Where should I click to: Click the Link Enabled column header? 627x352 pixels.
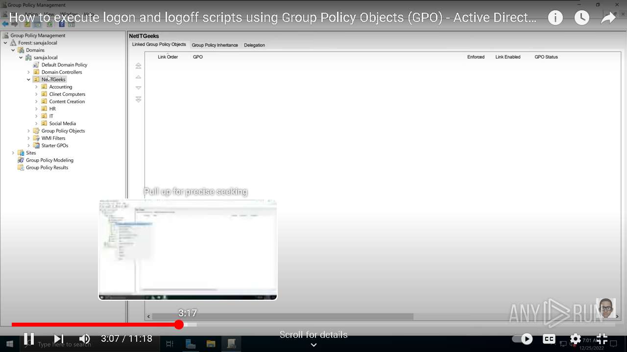pos(507,57)
